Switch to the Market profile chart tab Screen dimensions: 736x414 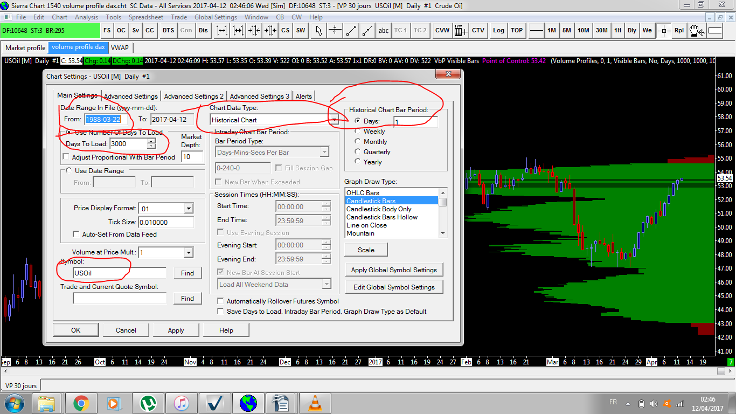click(25, 48)
